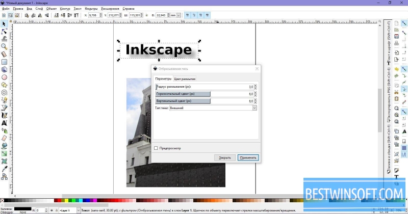Screen dimensions: 408x214
Task: Click the Применить button
Action: tap(248, 157)
